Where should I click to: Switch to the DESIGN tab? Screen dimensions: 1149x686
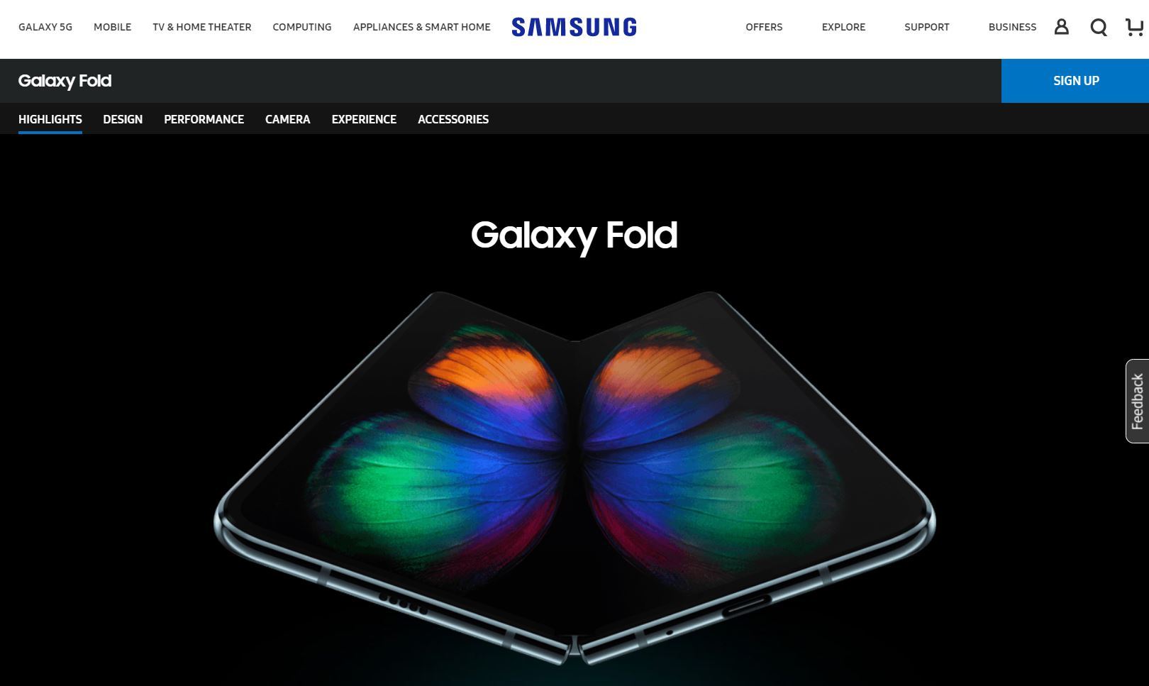tap(123, 119)
